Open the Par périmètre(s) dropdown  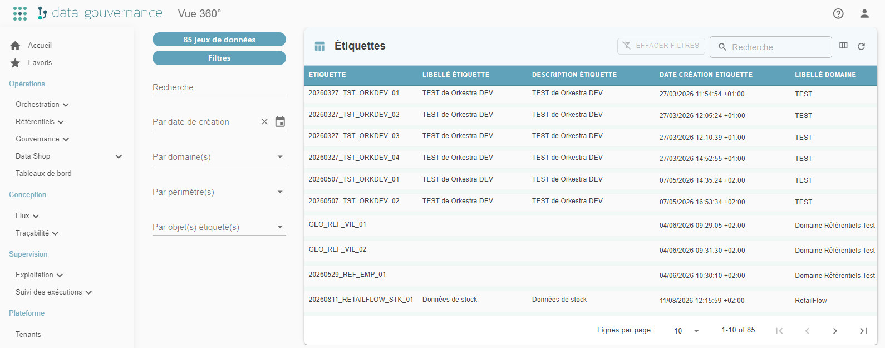click(219, 192)
